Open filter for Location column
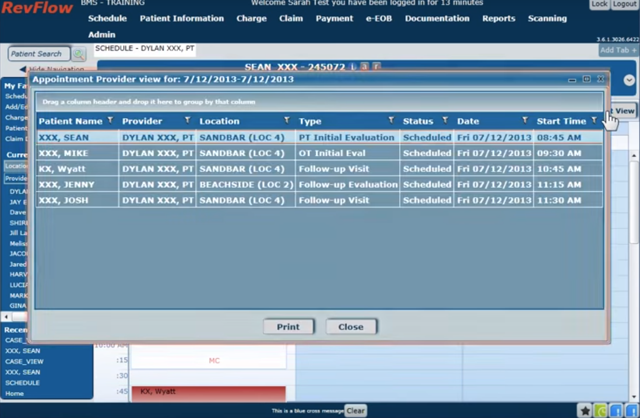This screenshot has height=418, width=640. pyautogui.click(x=287, y=121)
